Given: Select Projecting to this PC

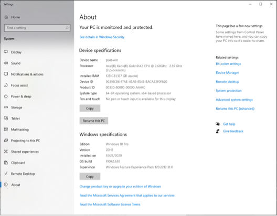Looking at the screenshot, I should point(37,141).
